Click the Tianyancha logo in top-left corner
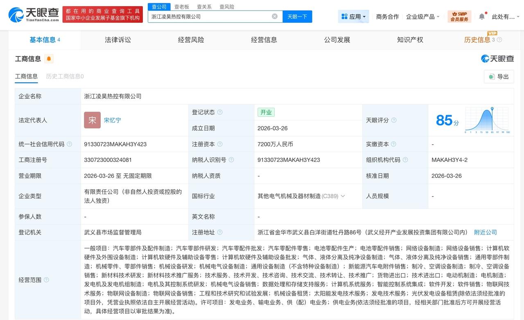Viewport: 524px width, 320px height. pyautogui.click(x=31, y=15)
